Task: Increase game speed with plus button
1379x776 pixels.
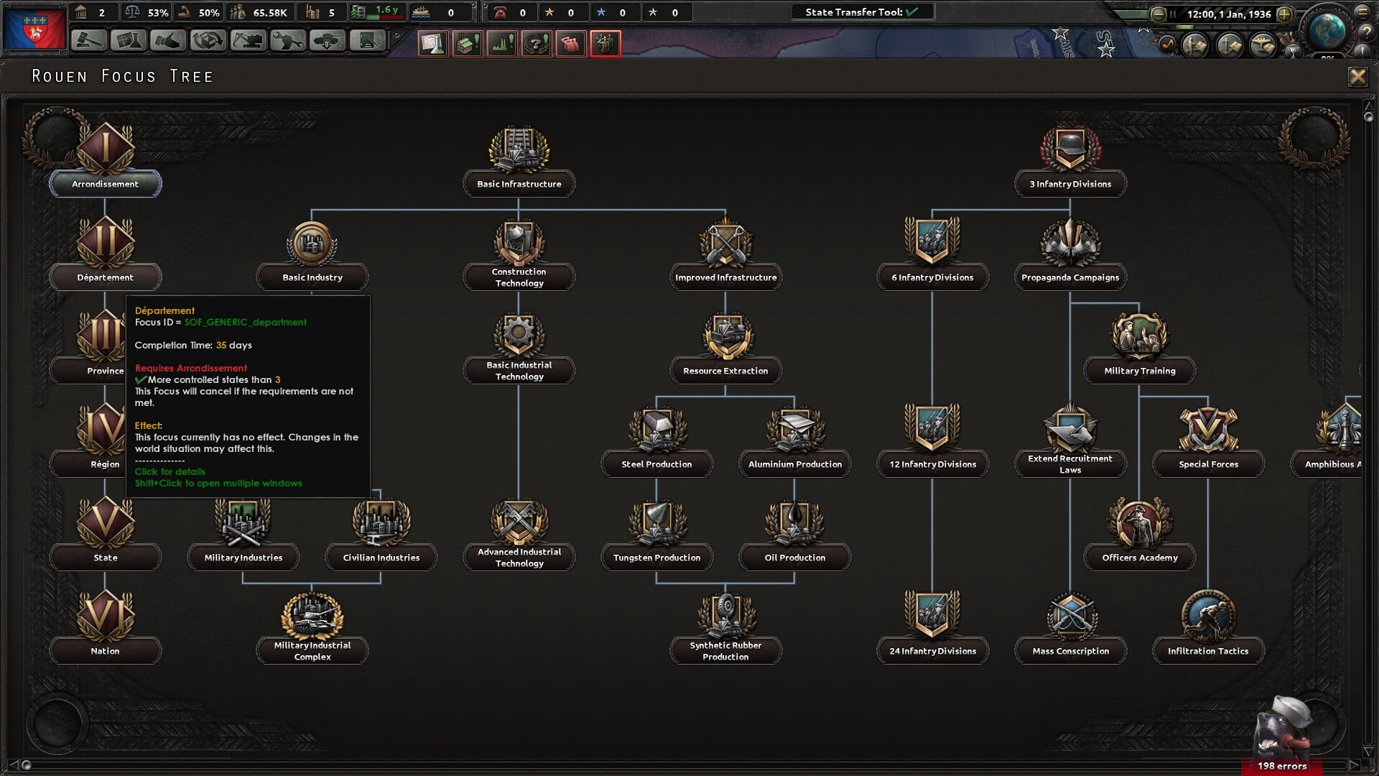Action: tap(1285, 14)
